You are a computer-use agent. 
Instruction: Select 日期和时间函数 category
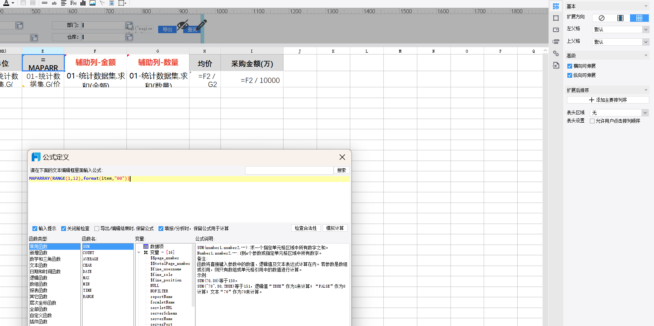55,271
